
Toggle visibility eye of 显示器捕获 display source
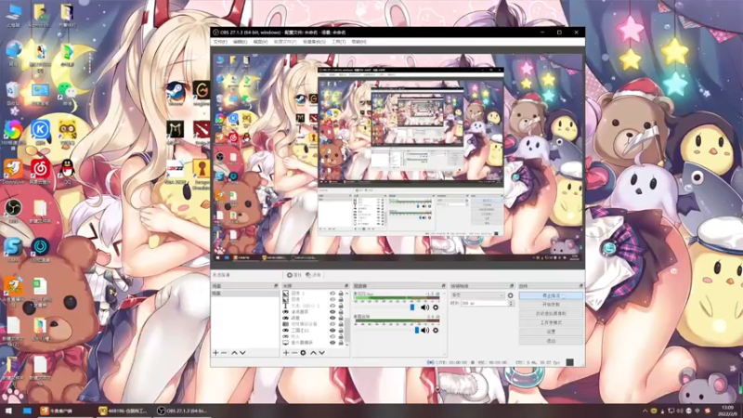[332, 342]
